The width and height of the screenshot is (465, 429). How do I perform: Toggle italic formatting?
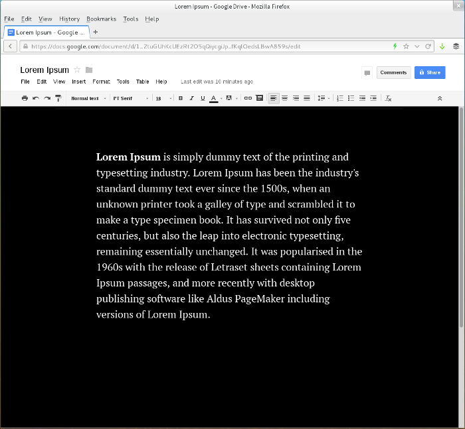[x=191, y=98]
